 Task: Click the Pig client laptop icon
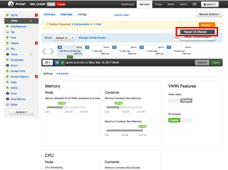tap(8, 49)
